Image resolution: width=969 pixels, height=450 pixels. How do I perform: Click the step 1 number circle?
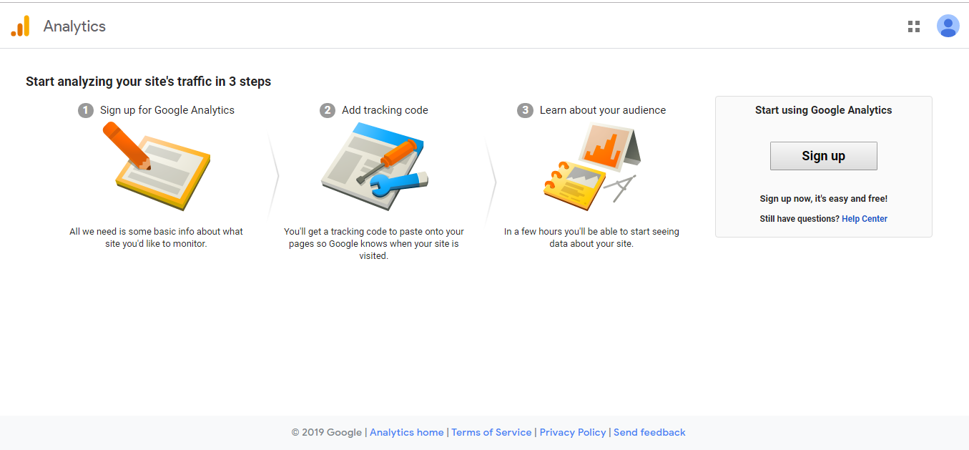coord(86,110)
